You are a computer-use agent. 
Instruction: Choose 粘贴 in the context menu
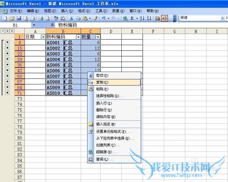pyautogui.click(x=114, y=89)
